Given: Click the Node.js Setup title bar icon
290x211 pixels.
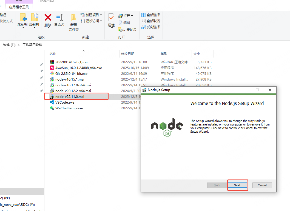Looking at the screenshot, I should click(144, 90).
